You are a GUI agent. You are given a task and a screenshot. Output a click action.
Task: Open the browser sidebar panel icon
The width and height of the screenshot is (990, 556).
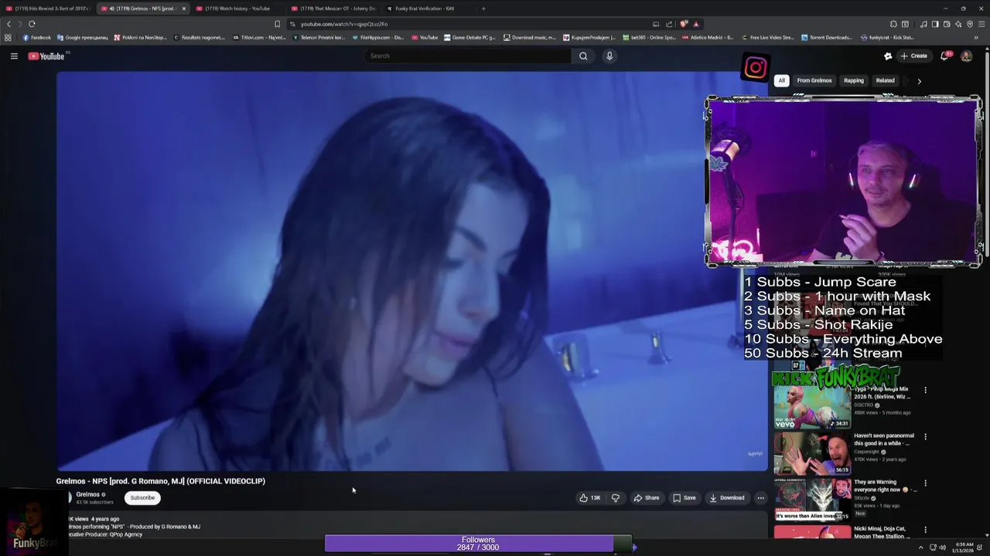tap(935, 24)
